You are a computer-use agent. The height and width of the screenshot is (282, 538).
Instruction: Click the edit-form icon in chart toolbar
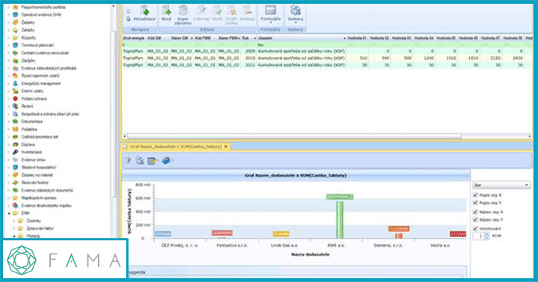(152, 161)
